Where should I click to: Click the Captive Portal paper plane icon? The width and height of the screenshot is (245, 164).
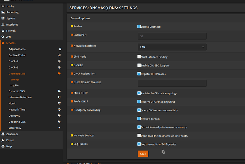point(59,55)
